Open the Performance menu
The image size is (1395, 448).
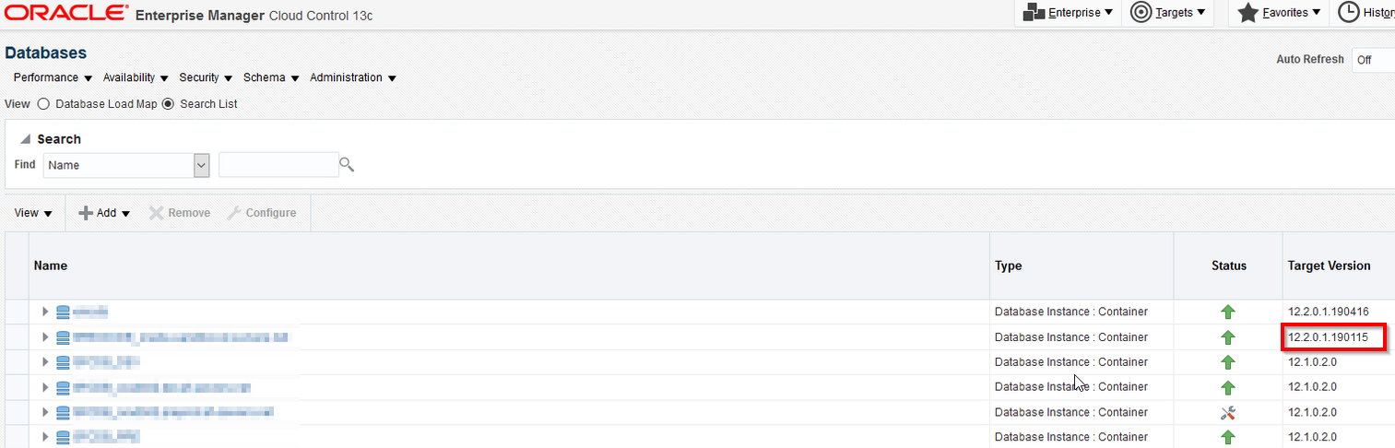(x=53, y=77)
